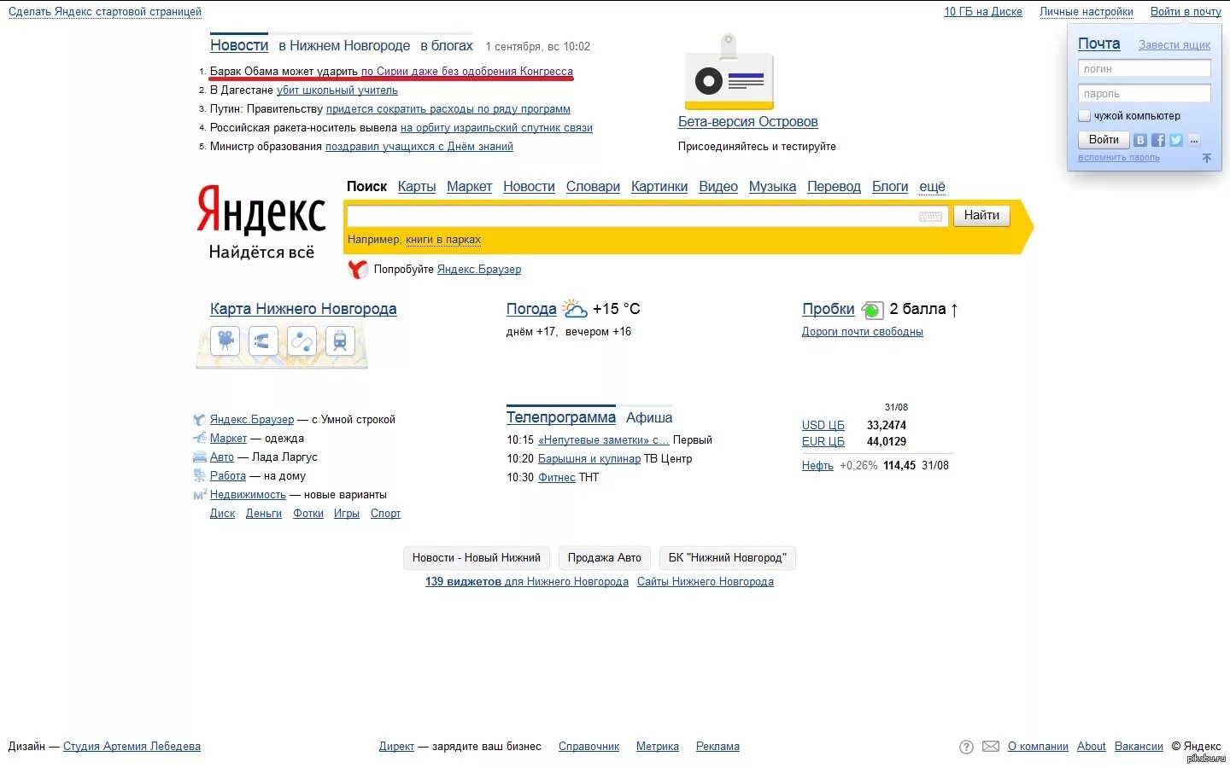Click the green traffic light icon next to Пробки

(872, 310)
